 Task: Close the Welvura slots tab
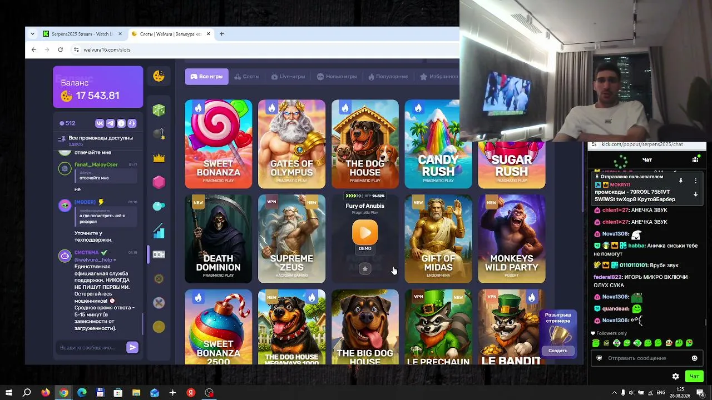[x=209, y=34]
